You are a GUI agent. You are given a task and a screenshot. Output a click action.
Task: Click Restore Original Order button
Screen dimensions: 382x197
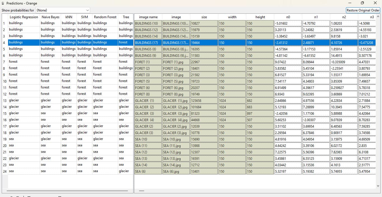[363, 10]
